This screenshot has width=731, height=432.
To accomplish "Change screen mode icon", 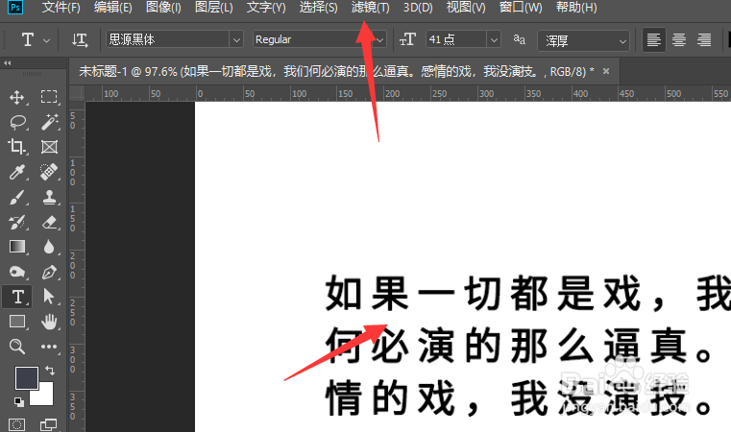I will point(48,424).
